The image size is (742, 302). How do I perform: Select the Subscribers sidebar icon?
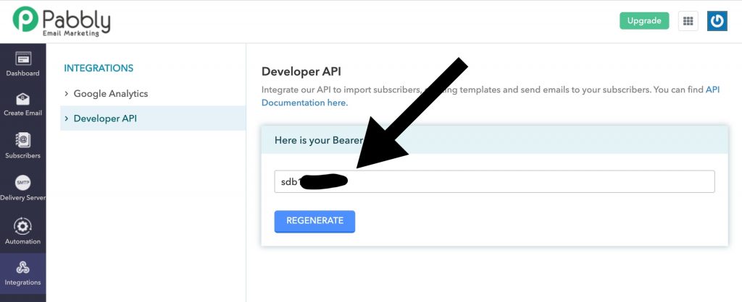tap(22, 146)
